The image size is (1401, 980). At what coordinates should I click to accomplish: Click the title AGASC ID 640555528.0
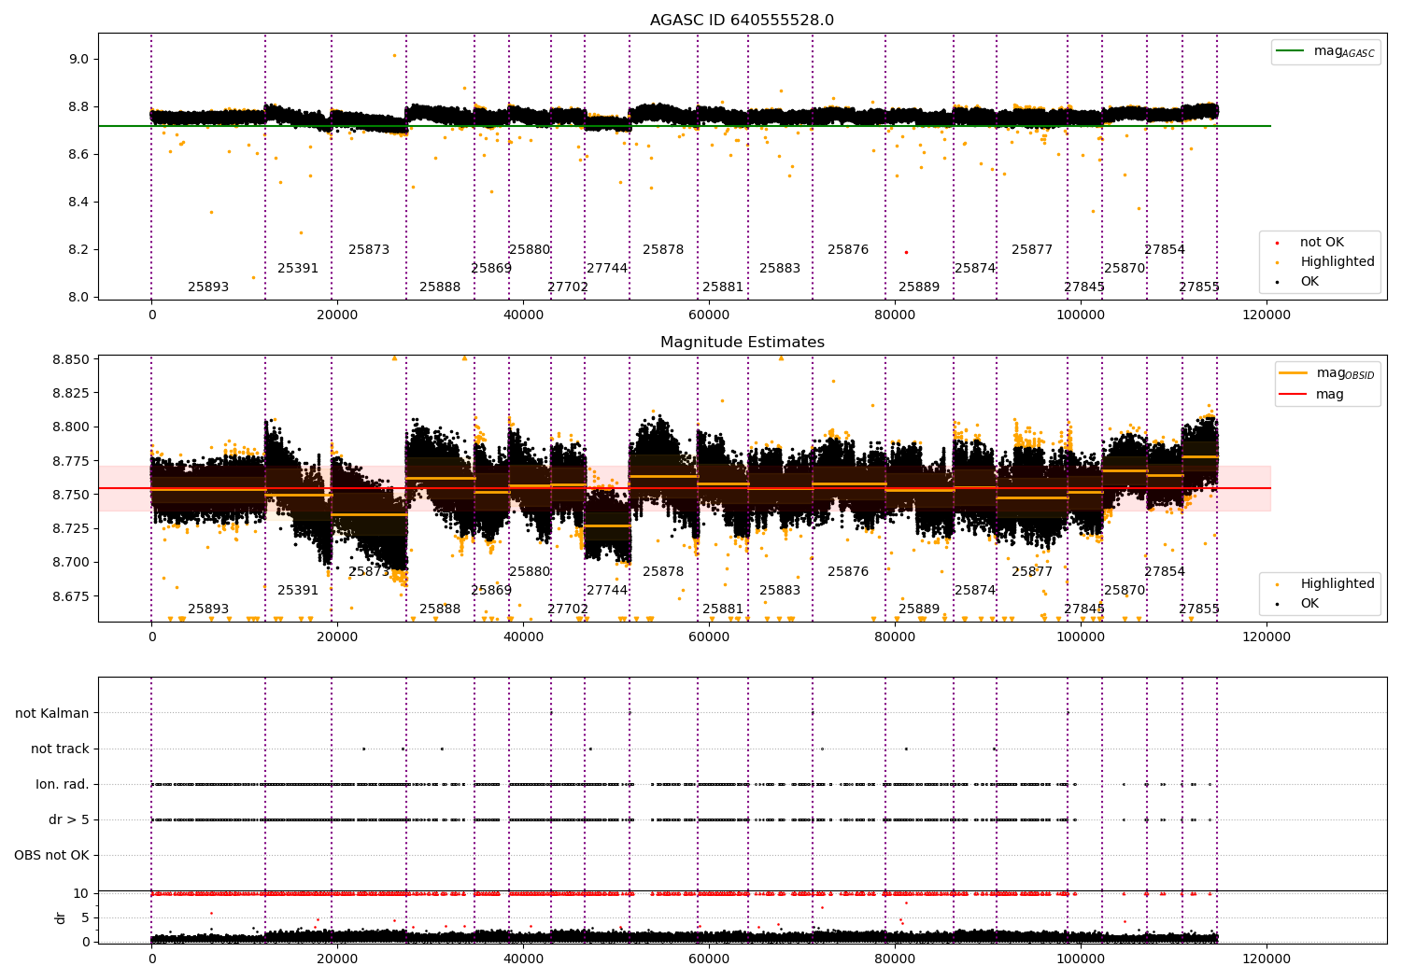click(742, 21)
